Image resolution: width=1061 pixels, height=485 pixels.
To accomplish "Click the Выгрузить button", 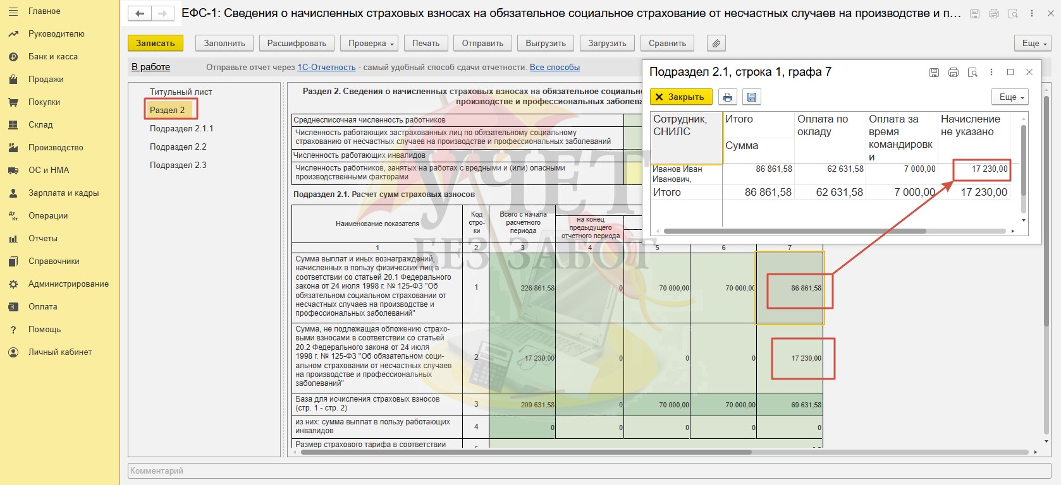I will point(546,43).
